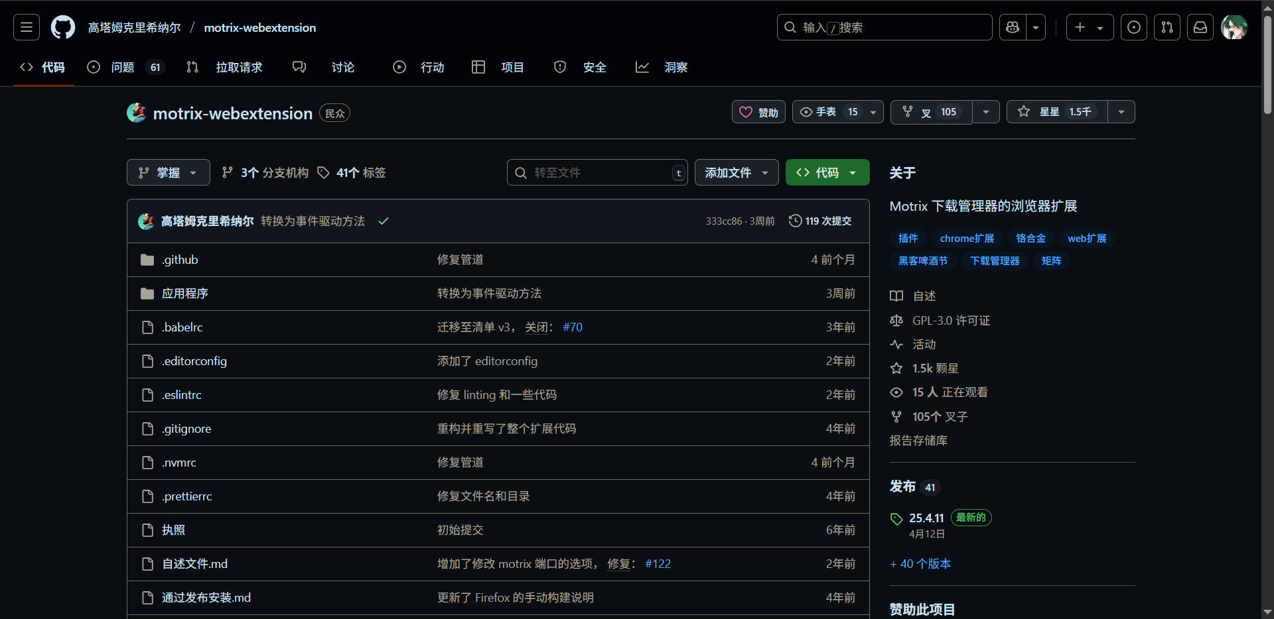
Task: Open the + 40 个版本 releases link
Action: [920, 563]
